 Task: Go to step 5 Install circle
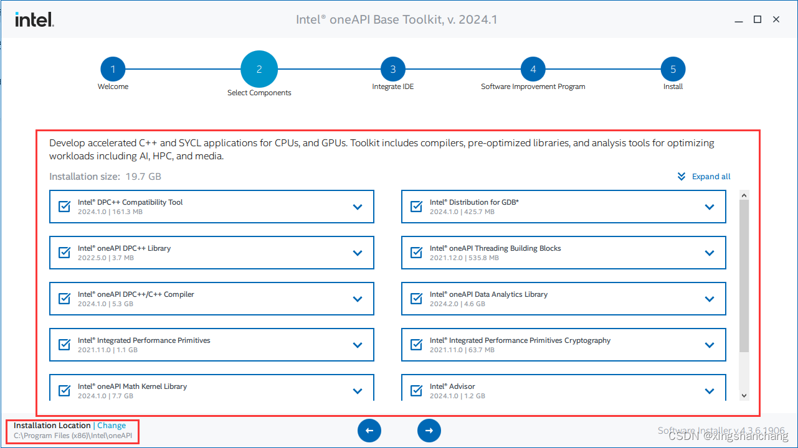point(673,69)
